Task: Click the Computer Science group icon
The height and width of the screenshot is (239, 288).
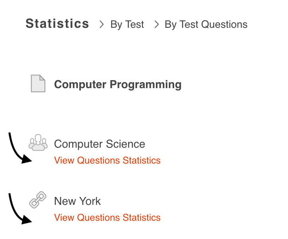Action: [38, 143]
